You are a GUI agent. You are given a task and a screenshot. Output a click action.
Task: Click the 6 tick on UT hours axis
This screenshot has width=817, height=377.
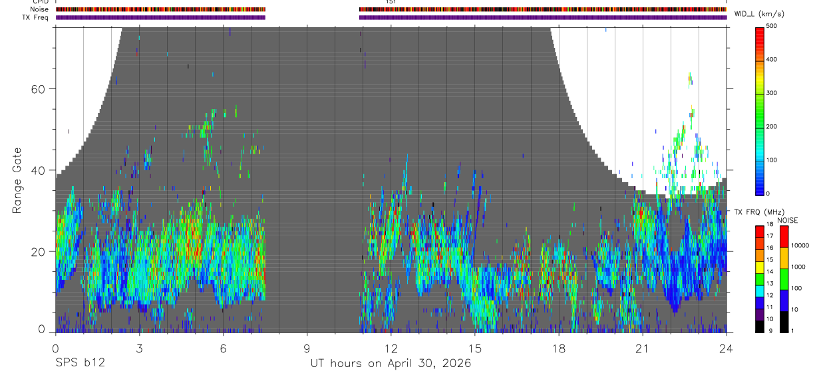[223, 348]
